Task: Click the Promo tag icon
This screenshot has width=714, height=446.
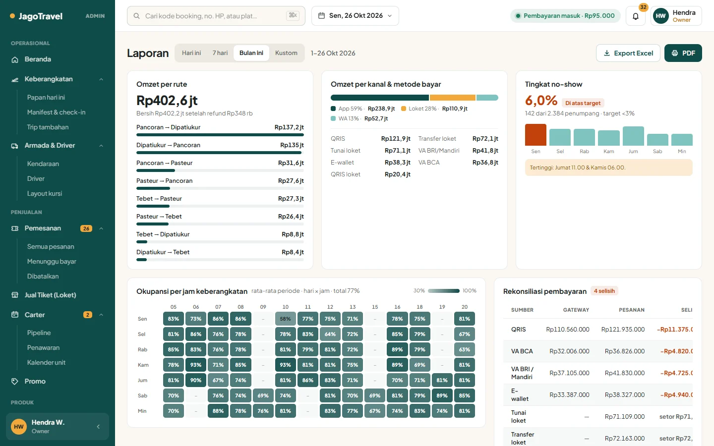Action: [x=15, y=381]
